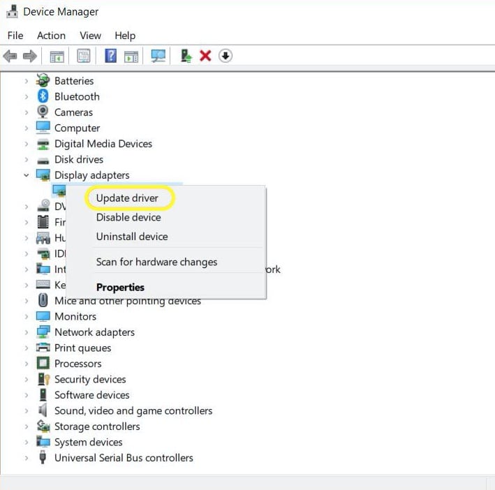The width and height of the screenshot is (495, 490).
Task: Select the Cameras label
Action: (73, 112)
